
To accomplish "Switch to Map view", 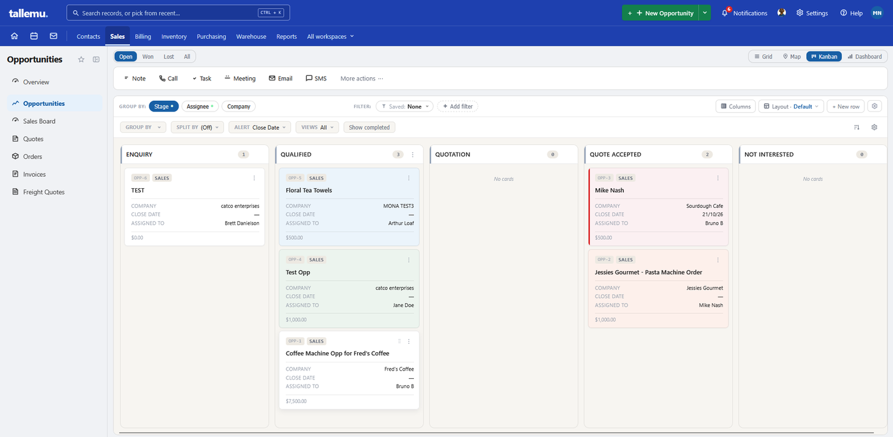I will (x=792, y=57).
